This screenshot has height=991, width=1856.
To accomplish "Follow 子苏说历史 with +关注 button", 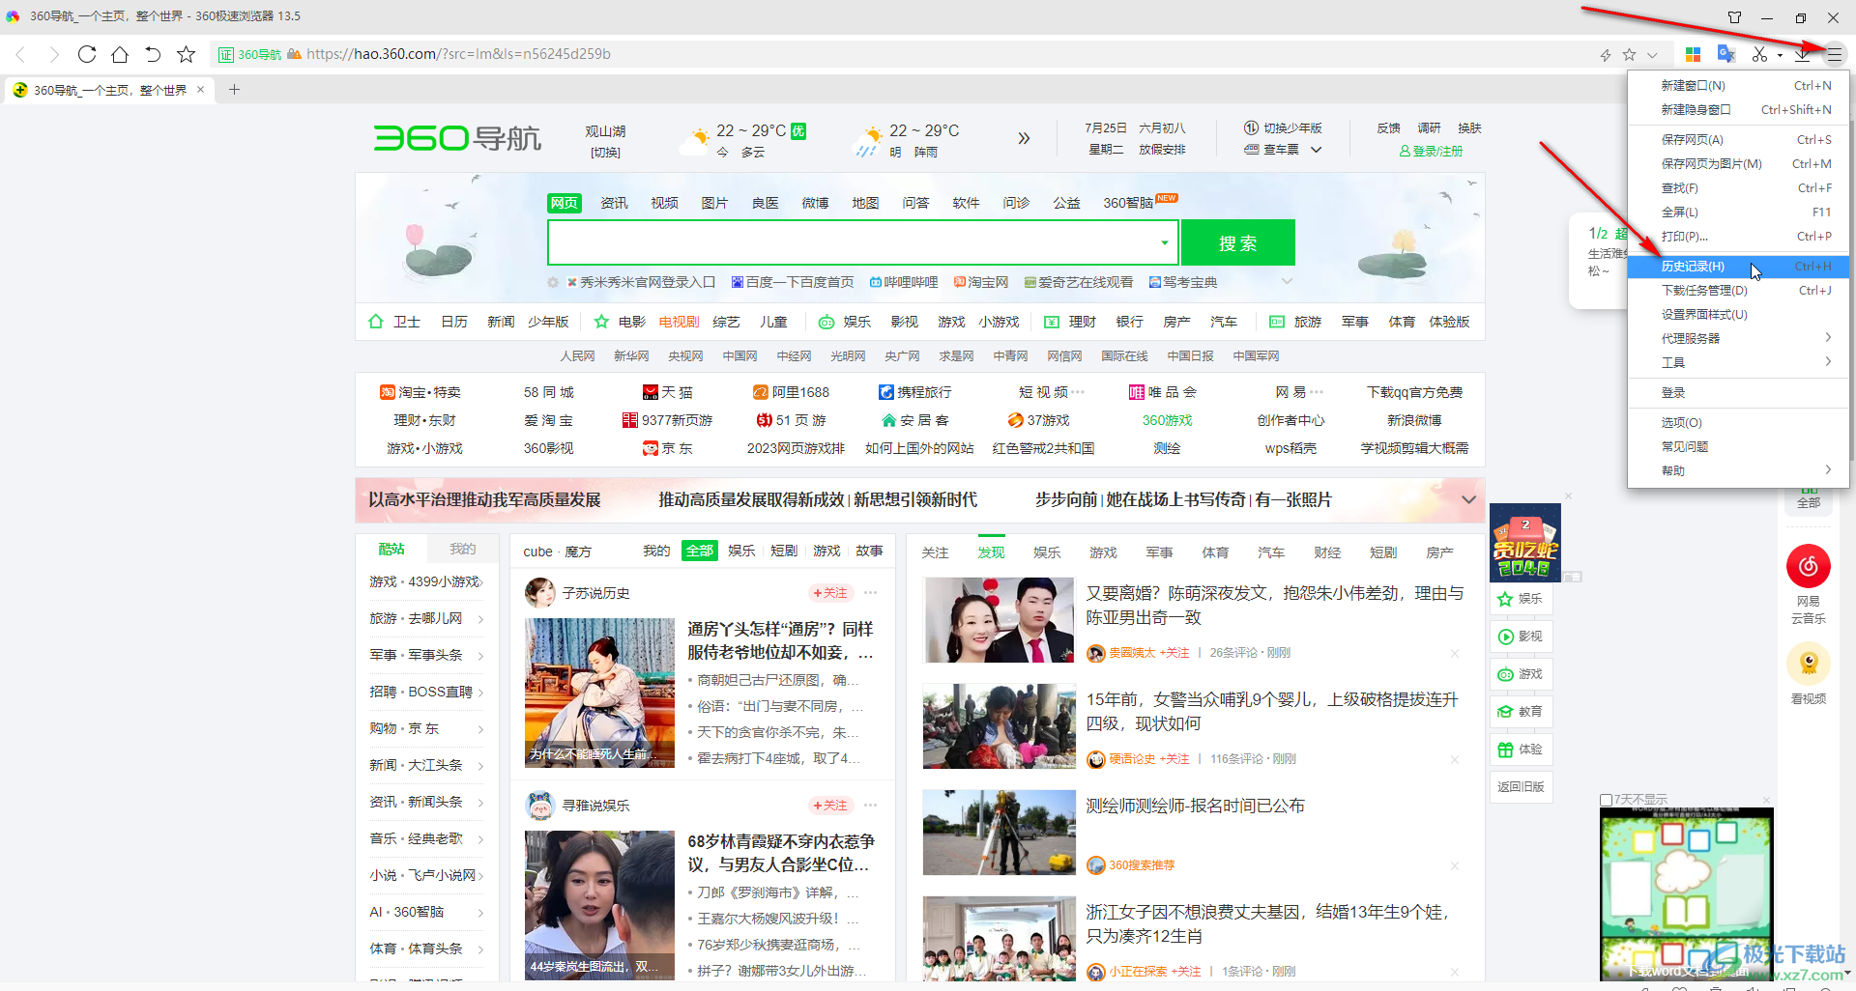I will pos(830,593).
